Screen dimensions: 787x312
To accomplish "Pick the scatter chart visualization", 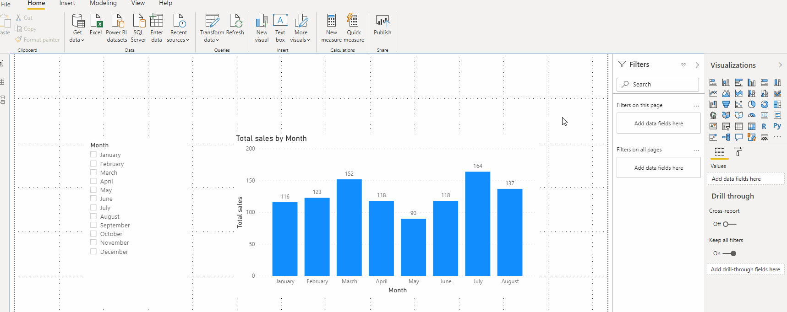I will tap(739, 104).
